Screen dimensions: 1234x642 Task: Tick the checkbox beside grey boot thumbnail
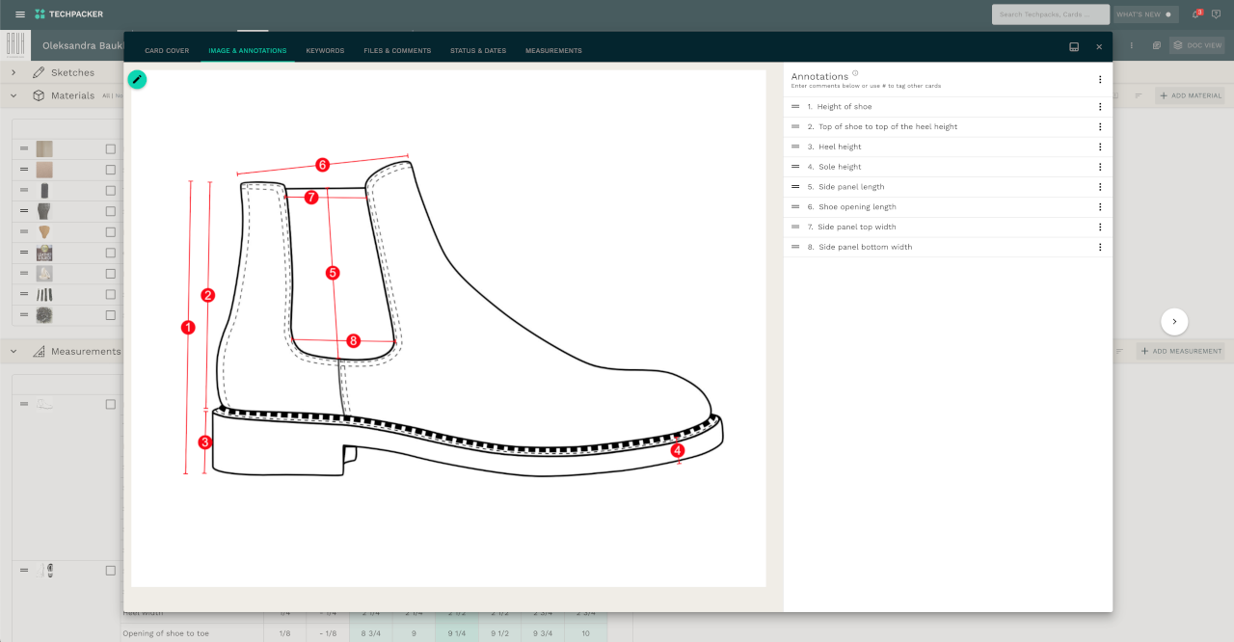(110, 211)
